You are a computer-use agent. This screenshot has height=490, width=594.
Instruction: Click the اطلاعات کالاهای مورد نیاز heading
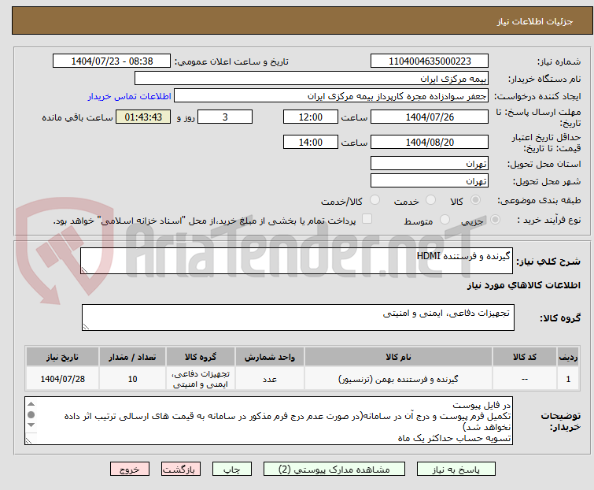pos(523,285)
